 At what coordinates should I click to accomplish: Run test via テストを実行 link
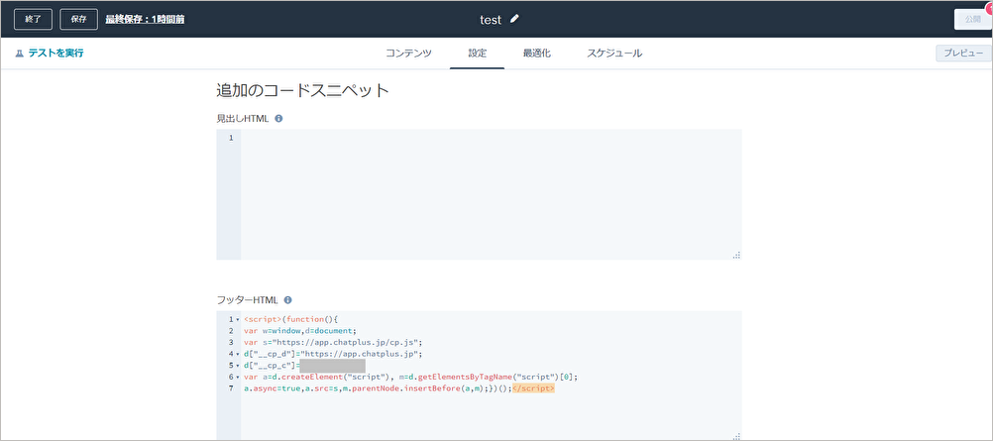(55, 54)
